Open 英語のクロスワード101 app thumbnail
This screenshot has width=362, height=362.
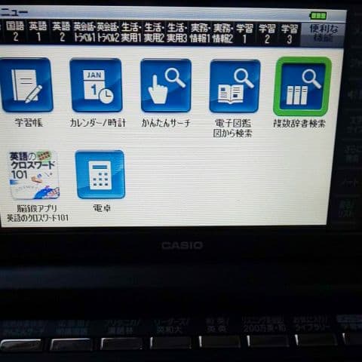pyautogui.click(x=34, y=175)
